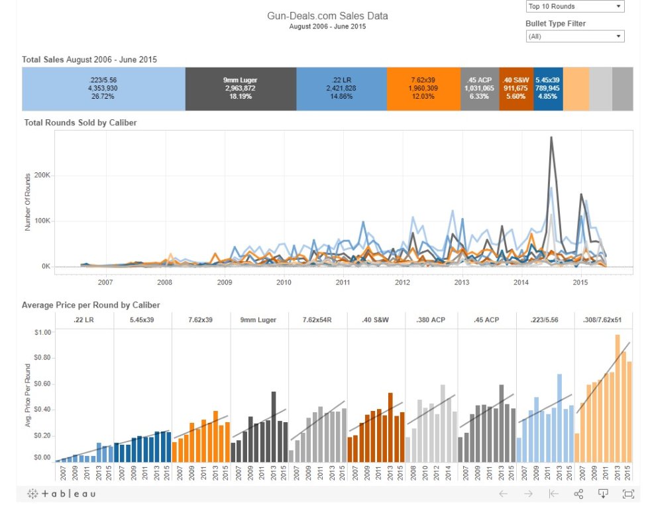646x509 pixels.
Task: Click the Redo arrow in Tableau toolbar
Action: pos(528,494)
